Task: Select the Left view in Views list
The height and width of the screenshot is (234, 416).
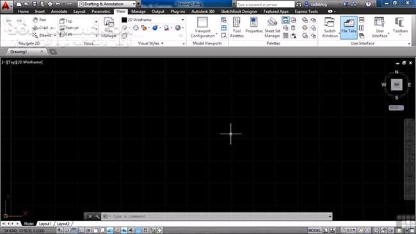Action: pos(66,34)
